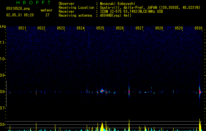Click the 0528 time marker

click(159, 28)
